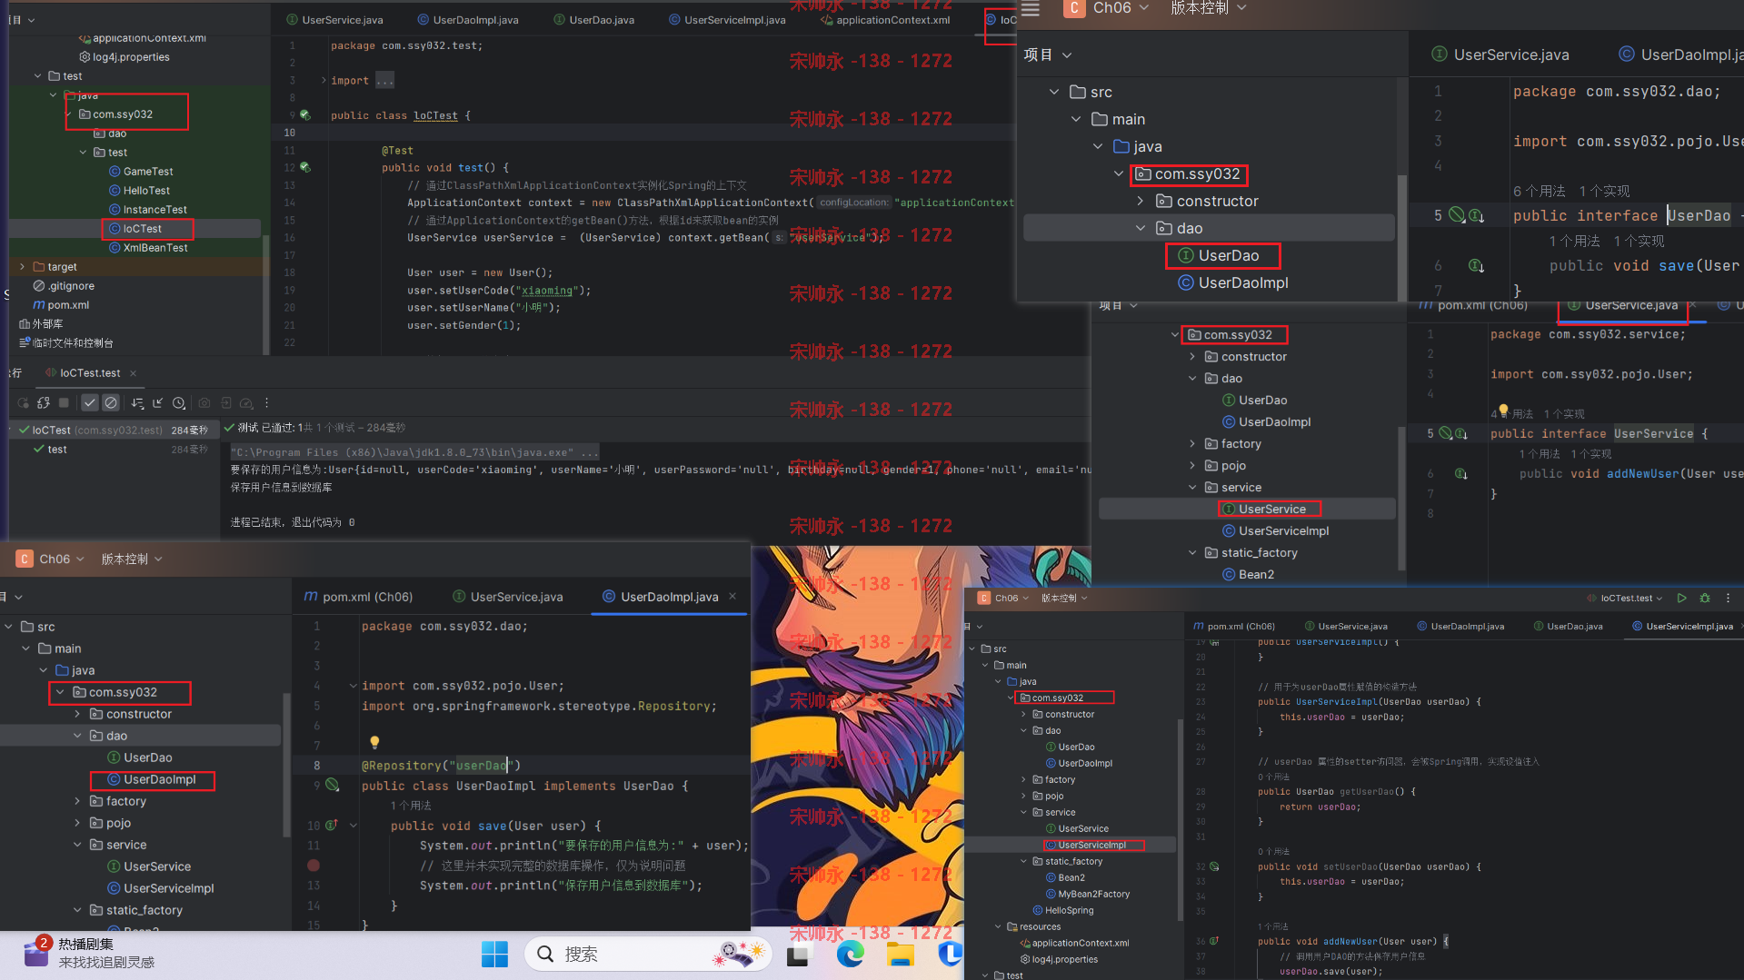Click the bean gutter icon beside class UserDaoImpl
This screenshot has height=980, width=1744.
(x=333, y=785)
